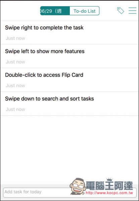Open the hamburger menu icon
Viewport: 139px width, 201px height.
[x=132, y=10]
